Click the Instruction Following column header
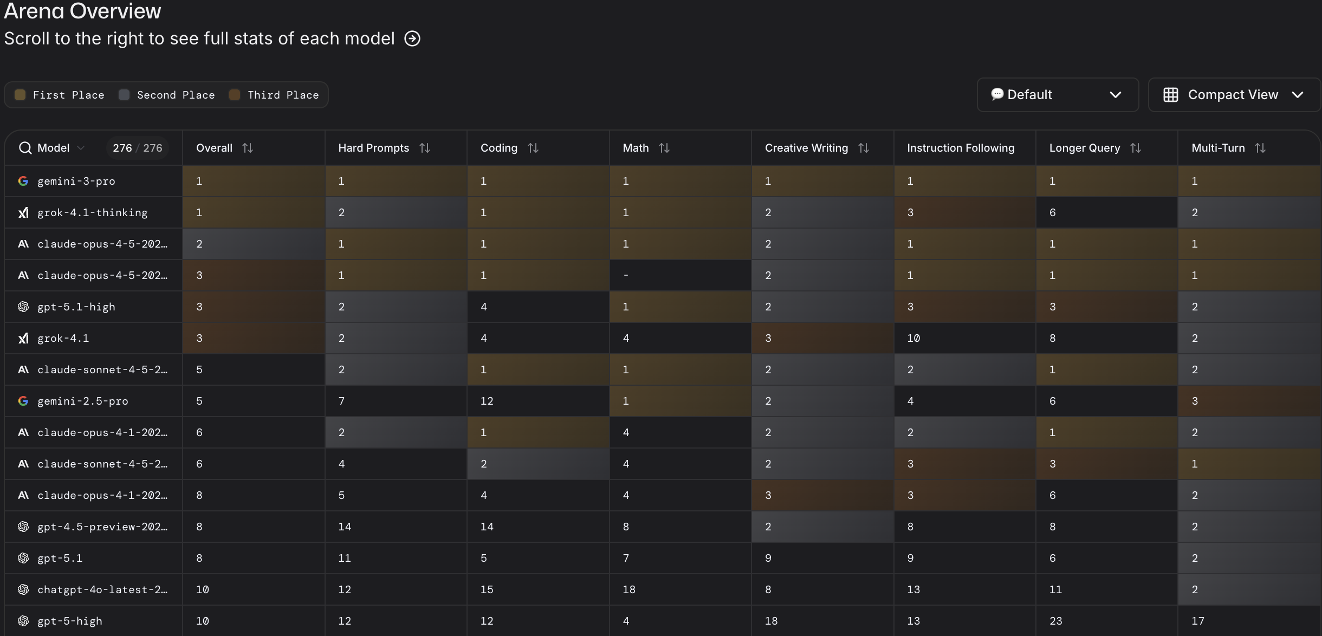Image resolution: width=1322 pixels, height=636 pixels. click(x=960, y=148)
